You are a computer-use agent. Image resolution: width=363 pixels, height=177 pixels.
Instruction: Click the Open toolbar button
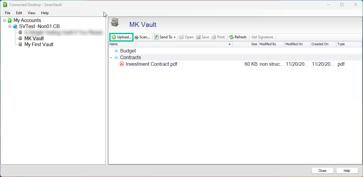pyautogui.click(x=186, y=37)
